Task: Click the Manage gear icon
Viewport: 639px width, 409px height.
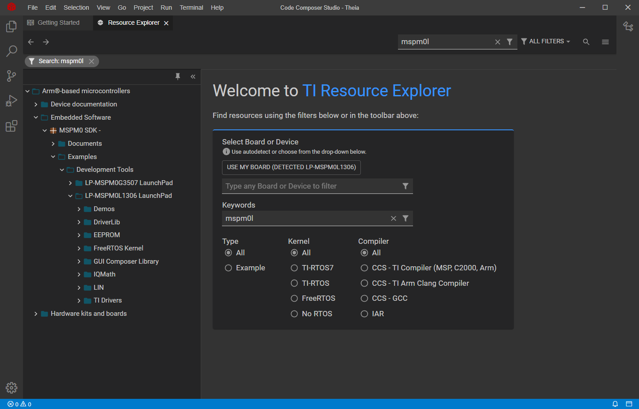Action: pyautogui.click(x=11, y=388)
